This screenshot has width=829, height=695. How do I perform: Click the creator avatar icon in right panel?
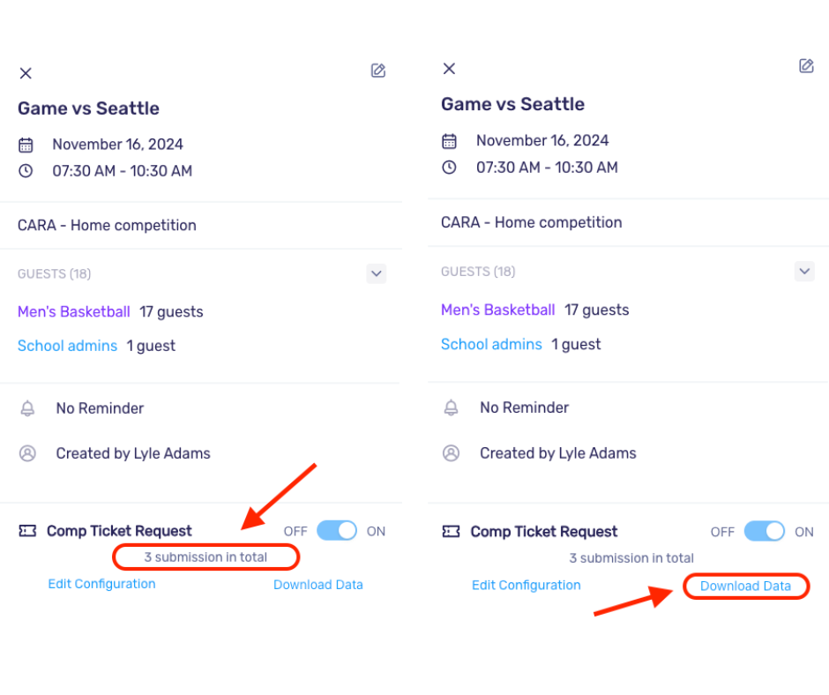(x=451, y=453)
